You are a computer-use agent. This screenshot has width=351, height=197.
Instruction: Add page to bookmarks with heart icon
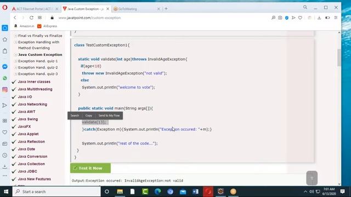(x=300, y=18)
